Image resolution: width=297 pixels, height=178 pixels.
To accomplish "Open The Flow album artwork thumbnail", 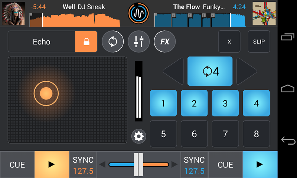I will click(264, 13).
